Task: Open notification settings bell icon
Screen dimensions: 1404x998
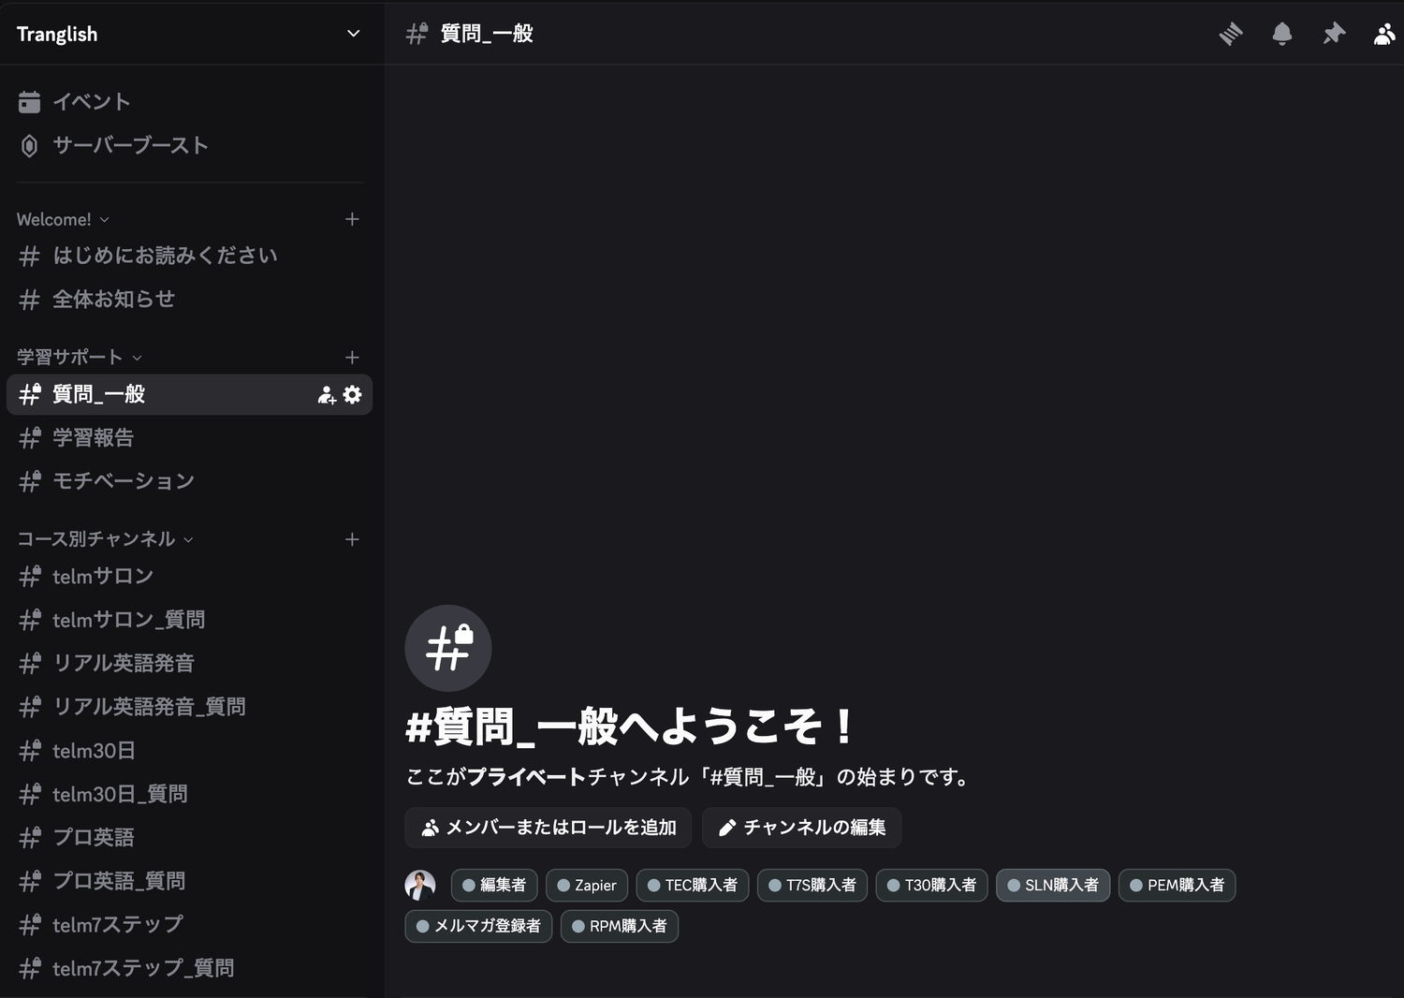Action: (1282, 35)
